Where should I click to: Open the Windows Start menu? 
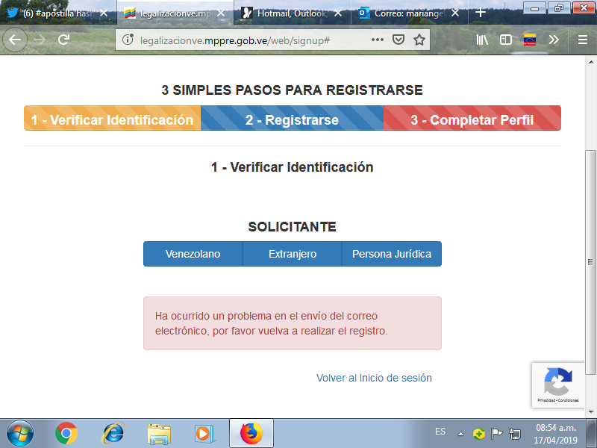pyautogui.click(x=20, y=434)
